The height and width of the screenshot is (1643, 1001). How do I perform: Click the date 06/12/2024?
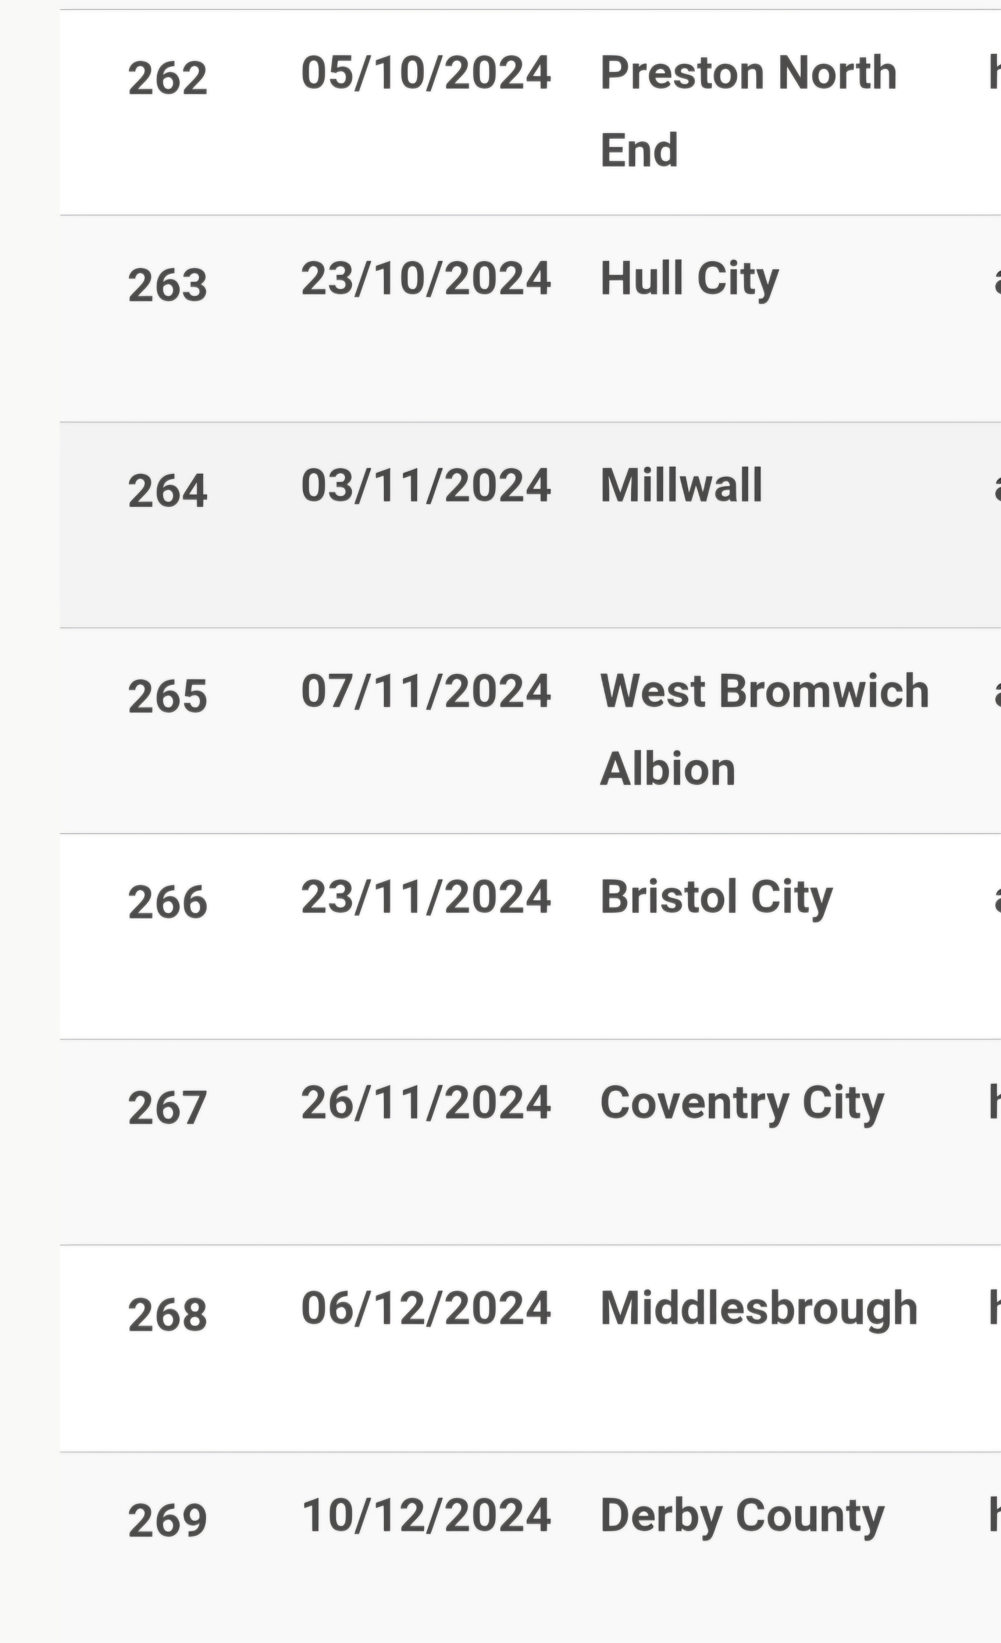426,1308
